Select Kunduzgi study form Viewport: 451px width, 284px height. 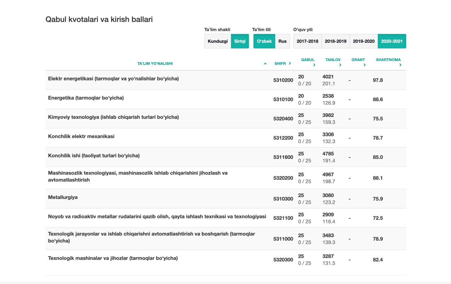[218, 41]
